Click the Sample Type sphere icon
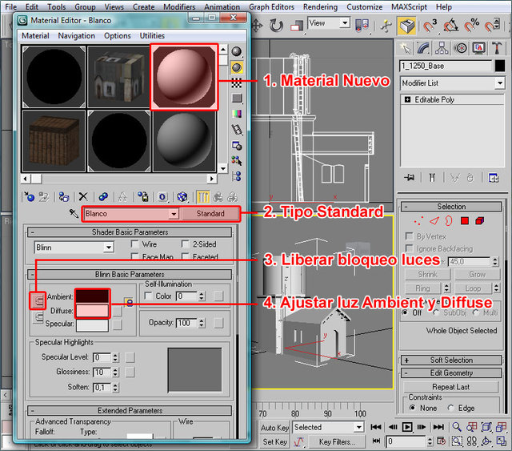 [x=238, y=51]
